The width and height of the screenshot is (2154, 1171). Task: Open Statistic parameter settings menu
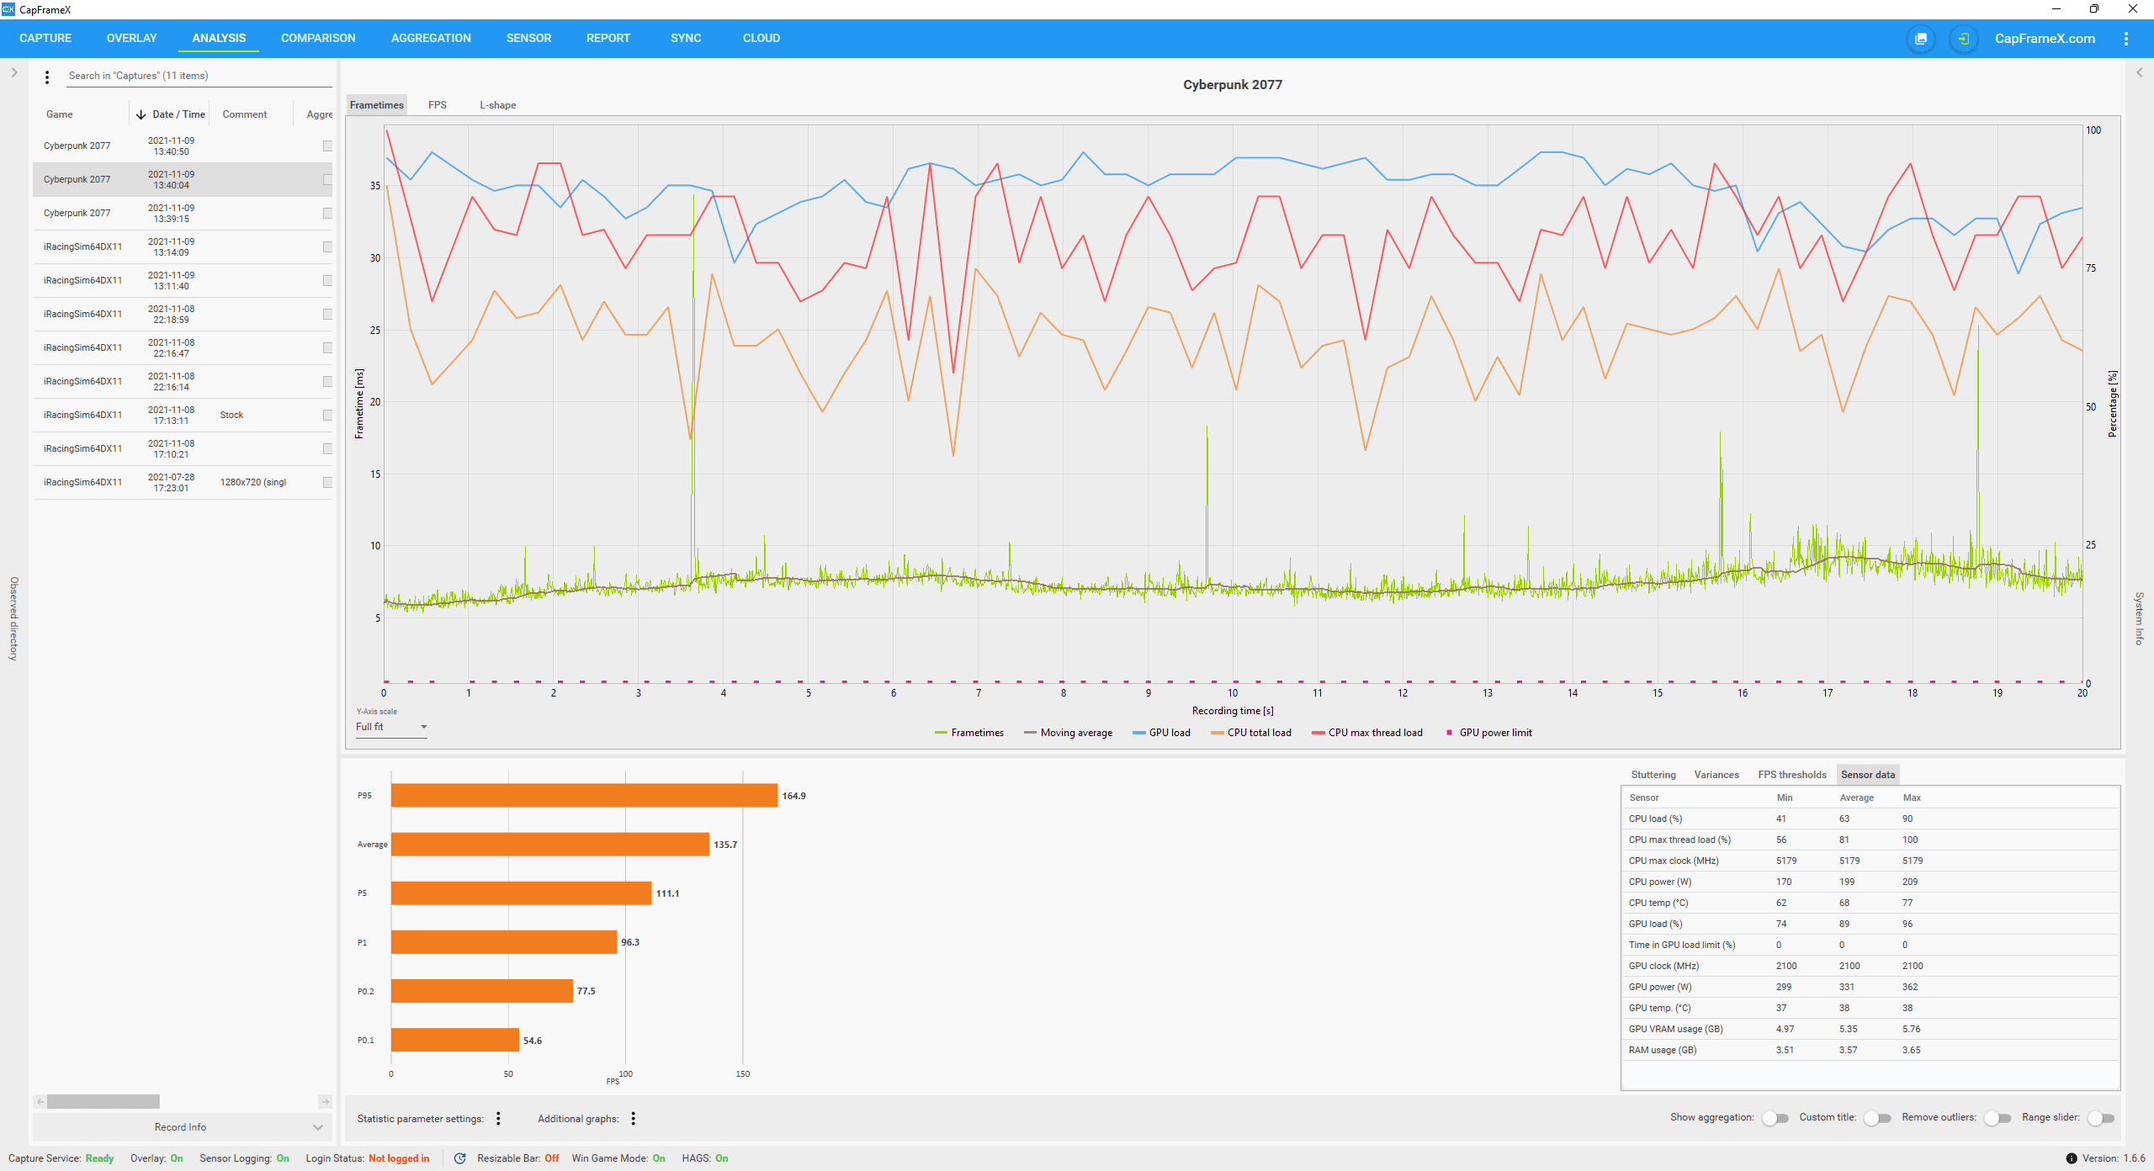pos(498,1118)
